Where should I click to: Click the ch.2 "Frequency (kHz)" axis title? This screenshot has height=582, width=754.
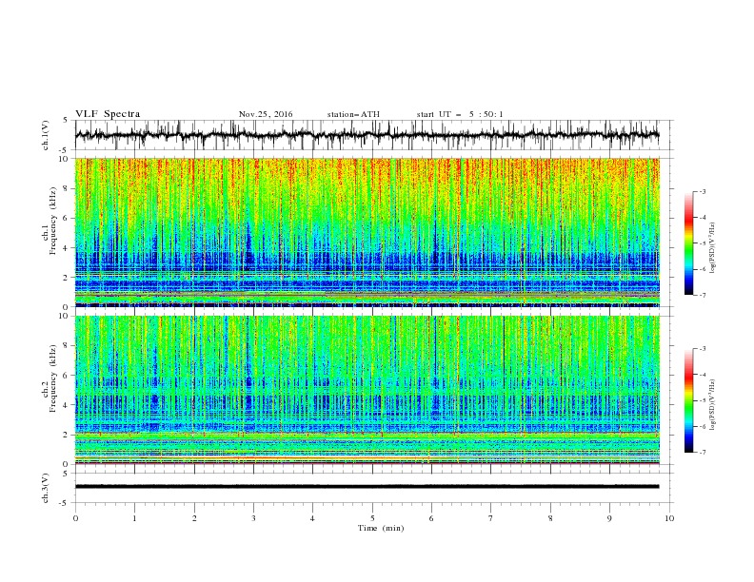[x=52, y=378]
